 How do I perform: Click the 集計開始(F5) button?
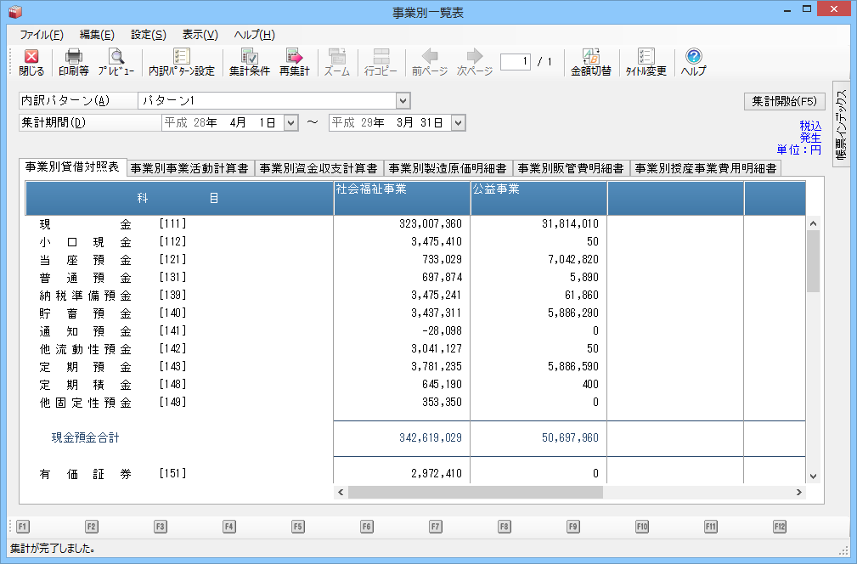[784, 101]
